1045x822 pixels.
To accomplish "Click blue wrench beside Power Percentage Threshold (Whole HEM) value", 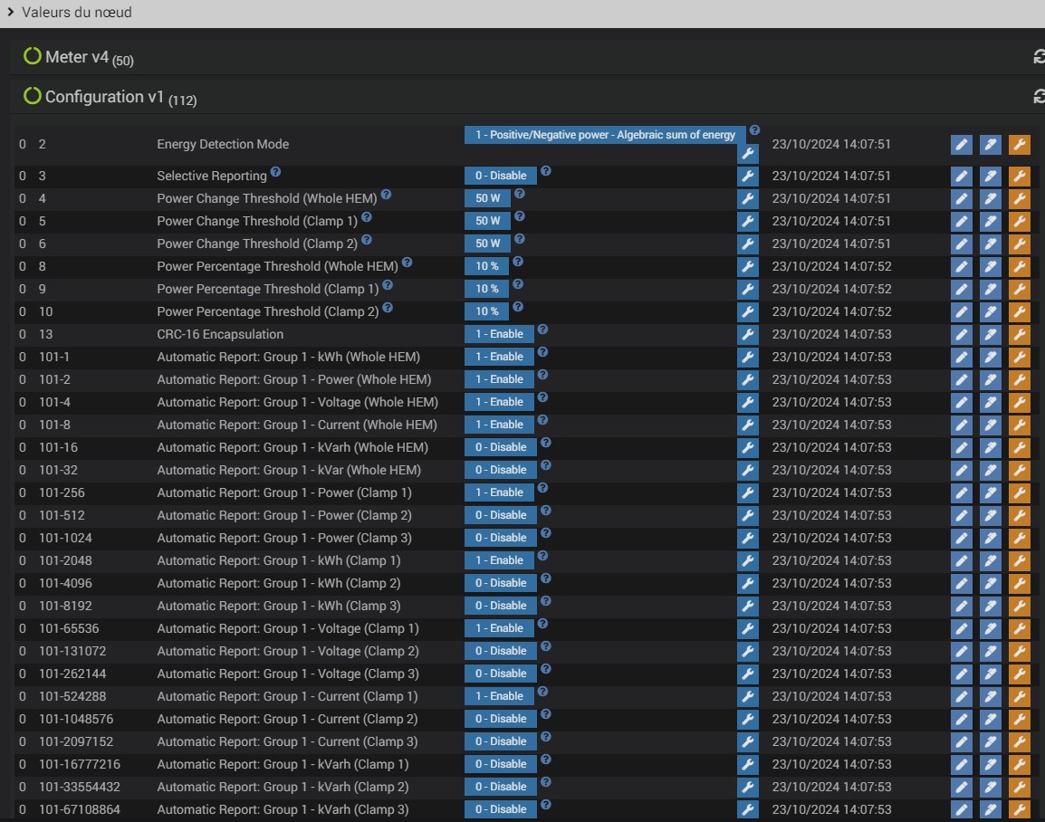I will (747, 266).
